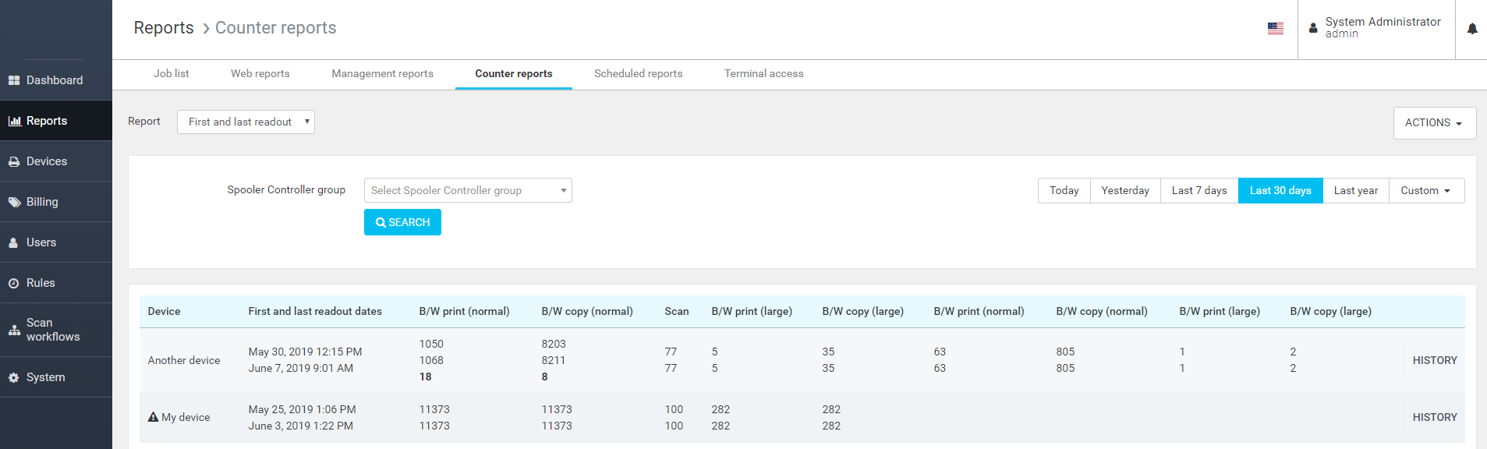Click the Users person icon
Viewport: 1487px width, 449px height.
click(14, 242)
